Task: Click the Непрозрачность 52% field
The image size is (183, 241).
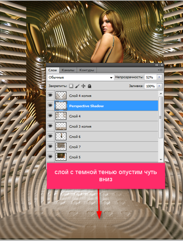Action: [150, 77]
